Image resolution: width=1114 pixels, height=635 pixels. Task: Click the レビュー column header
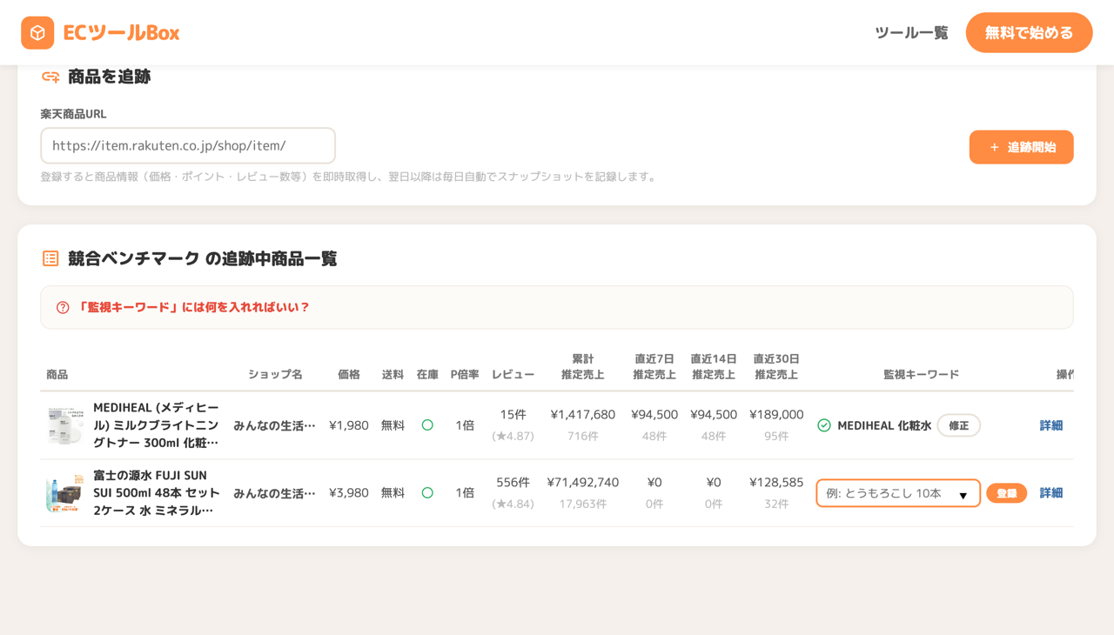[513, 375]
